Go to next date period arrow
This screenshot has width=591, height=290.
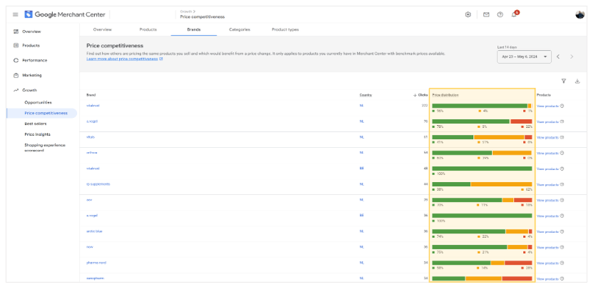click(572, 56)
